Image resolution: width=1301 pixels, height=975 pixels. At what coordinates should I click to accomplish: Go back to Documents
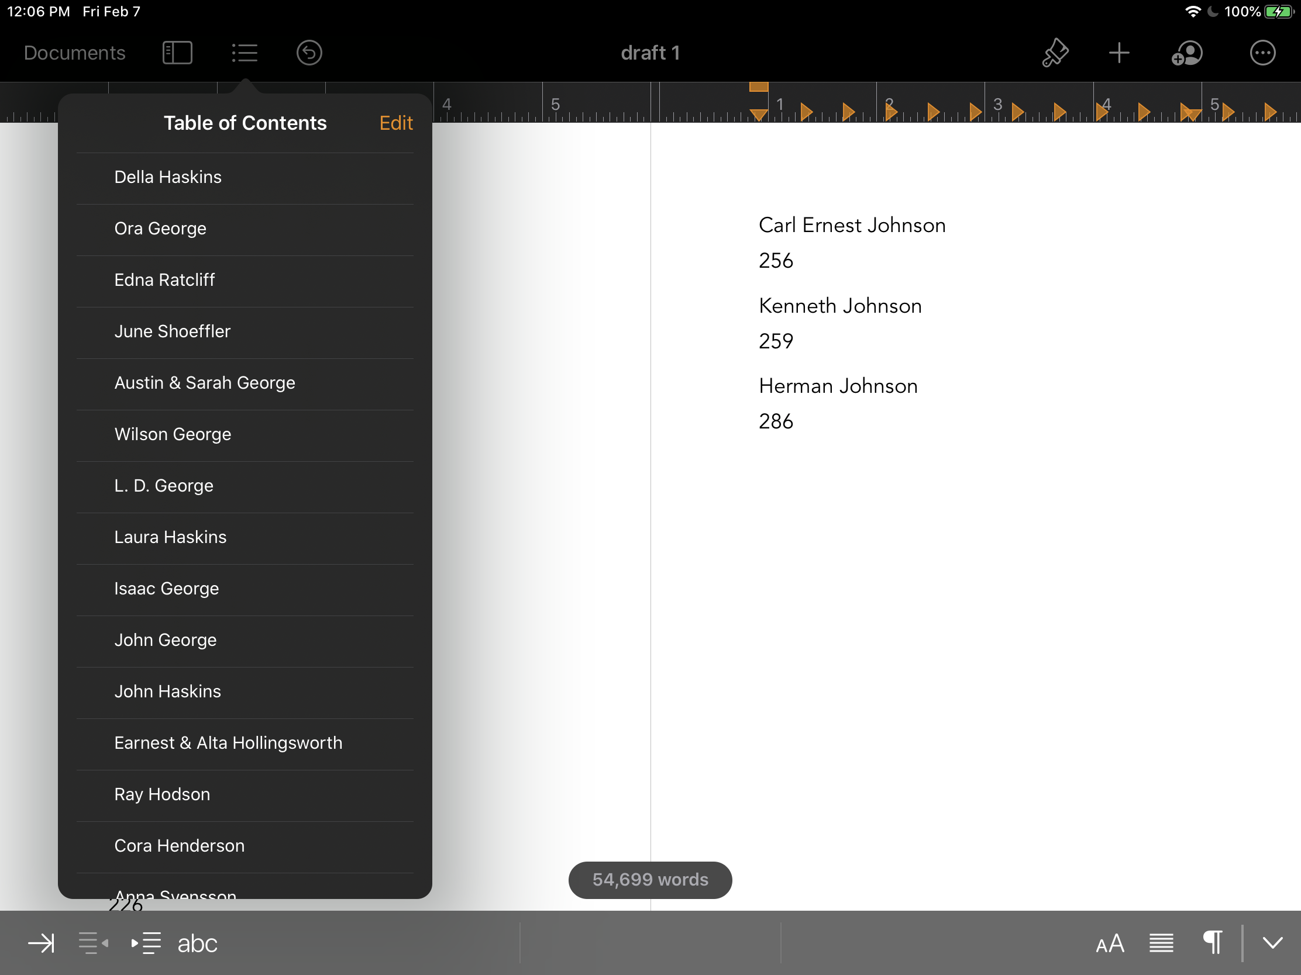(74, 53)
